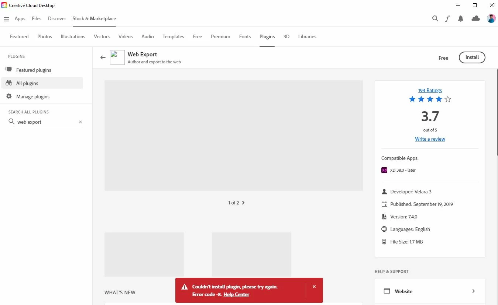Image resolution: width=498 pixels, height=305 pixels.
Task: Open Manage plugins in sidebar
Action: pyautogui.click(x=42, y=97)
